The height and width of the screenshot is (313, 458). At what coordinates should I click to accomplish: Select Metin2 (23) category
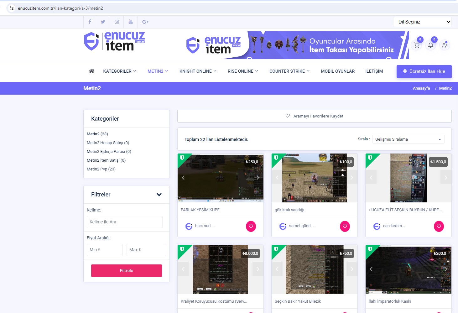pos(97,134)
